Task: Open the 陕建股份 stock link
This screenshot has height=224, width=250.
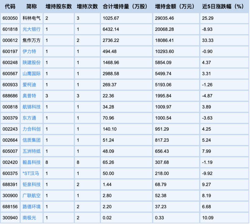Action: pyautogui.click(x=31, y=62)
